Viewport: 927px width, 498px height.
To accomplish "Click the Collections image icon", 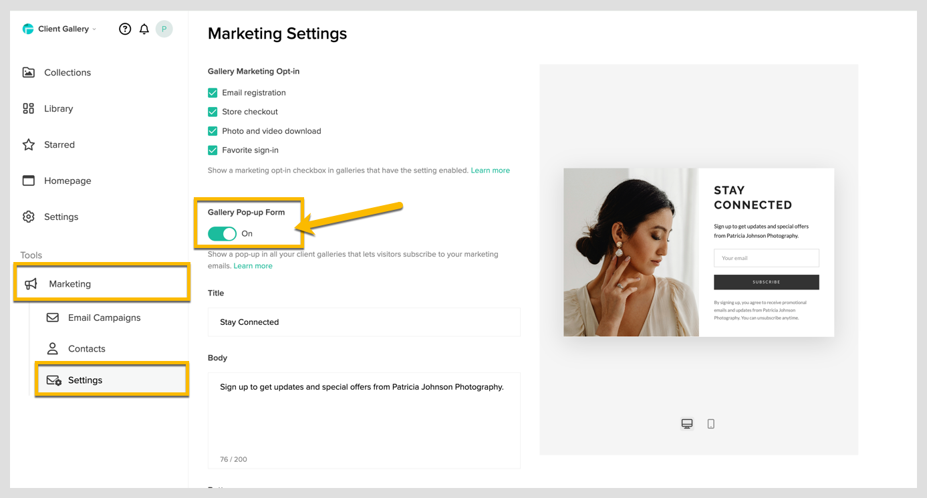I will point(29,72).
